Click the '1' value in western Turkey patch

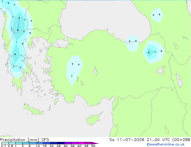click(x=72, y=76)
